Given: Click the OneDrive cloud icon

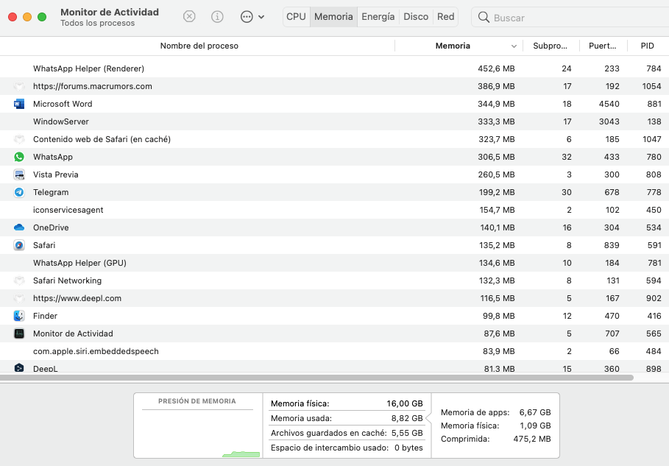Looking at the screenshot, I should click(19, 227).
